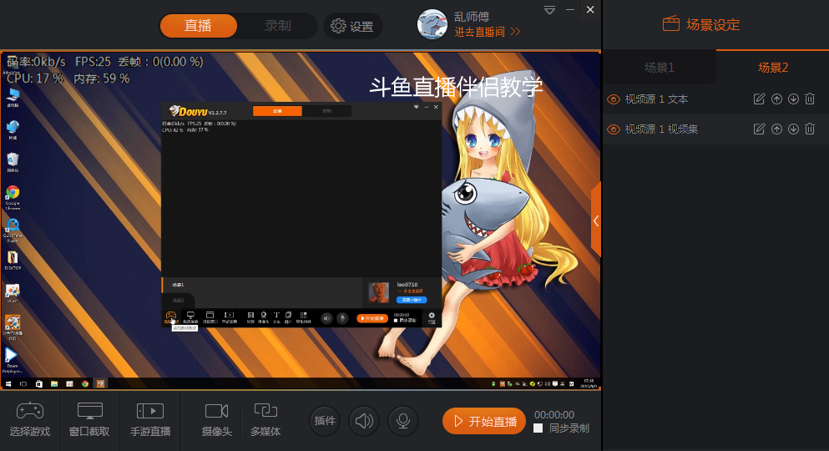Click the microphone in previewed Douyu window

coord(342,318)
